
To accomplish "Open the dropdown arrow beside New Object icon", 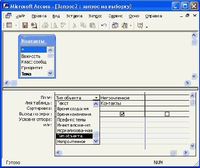I will (131, 25).
